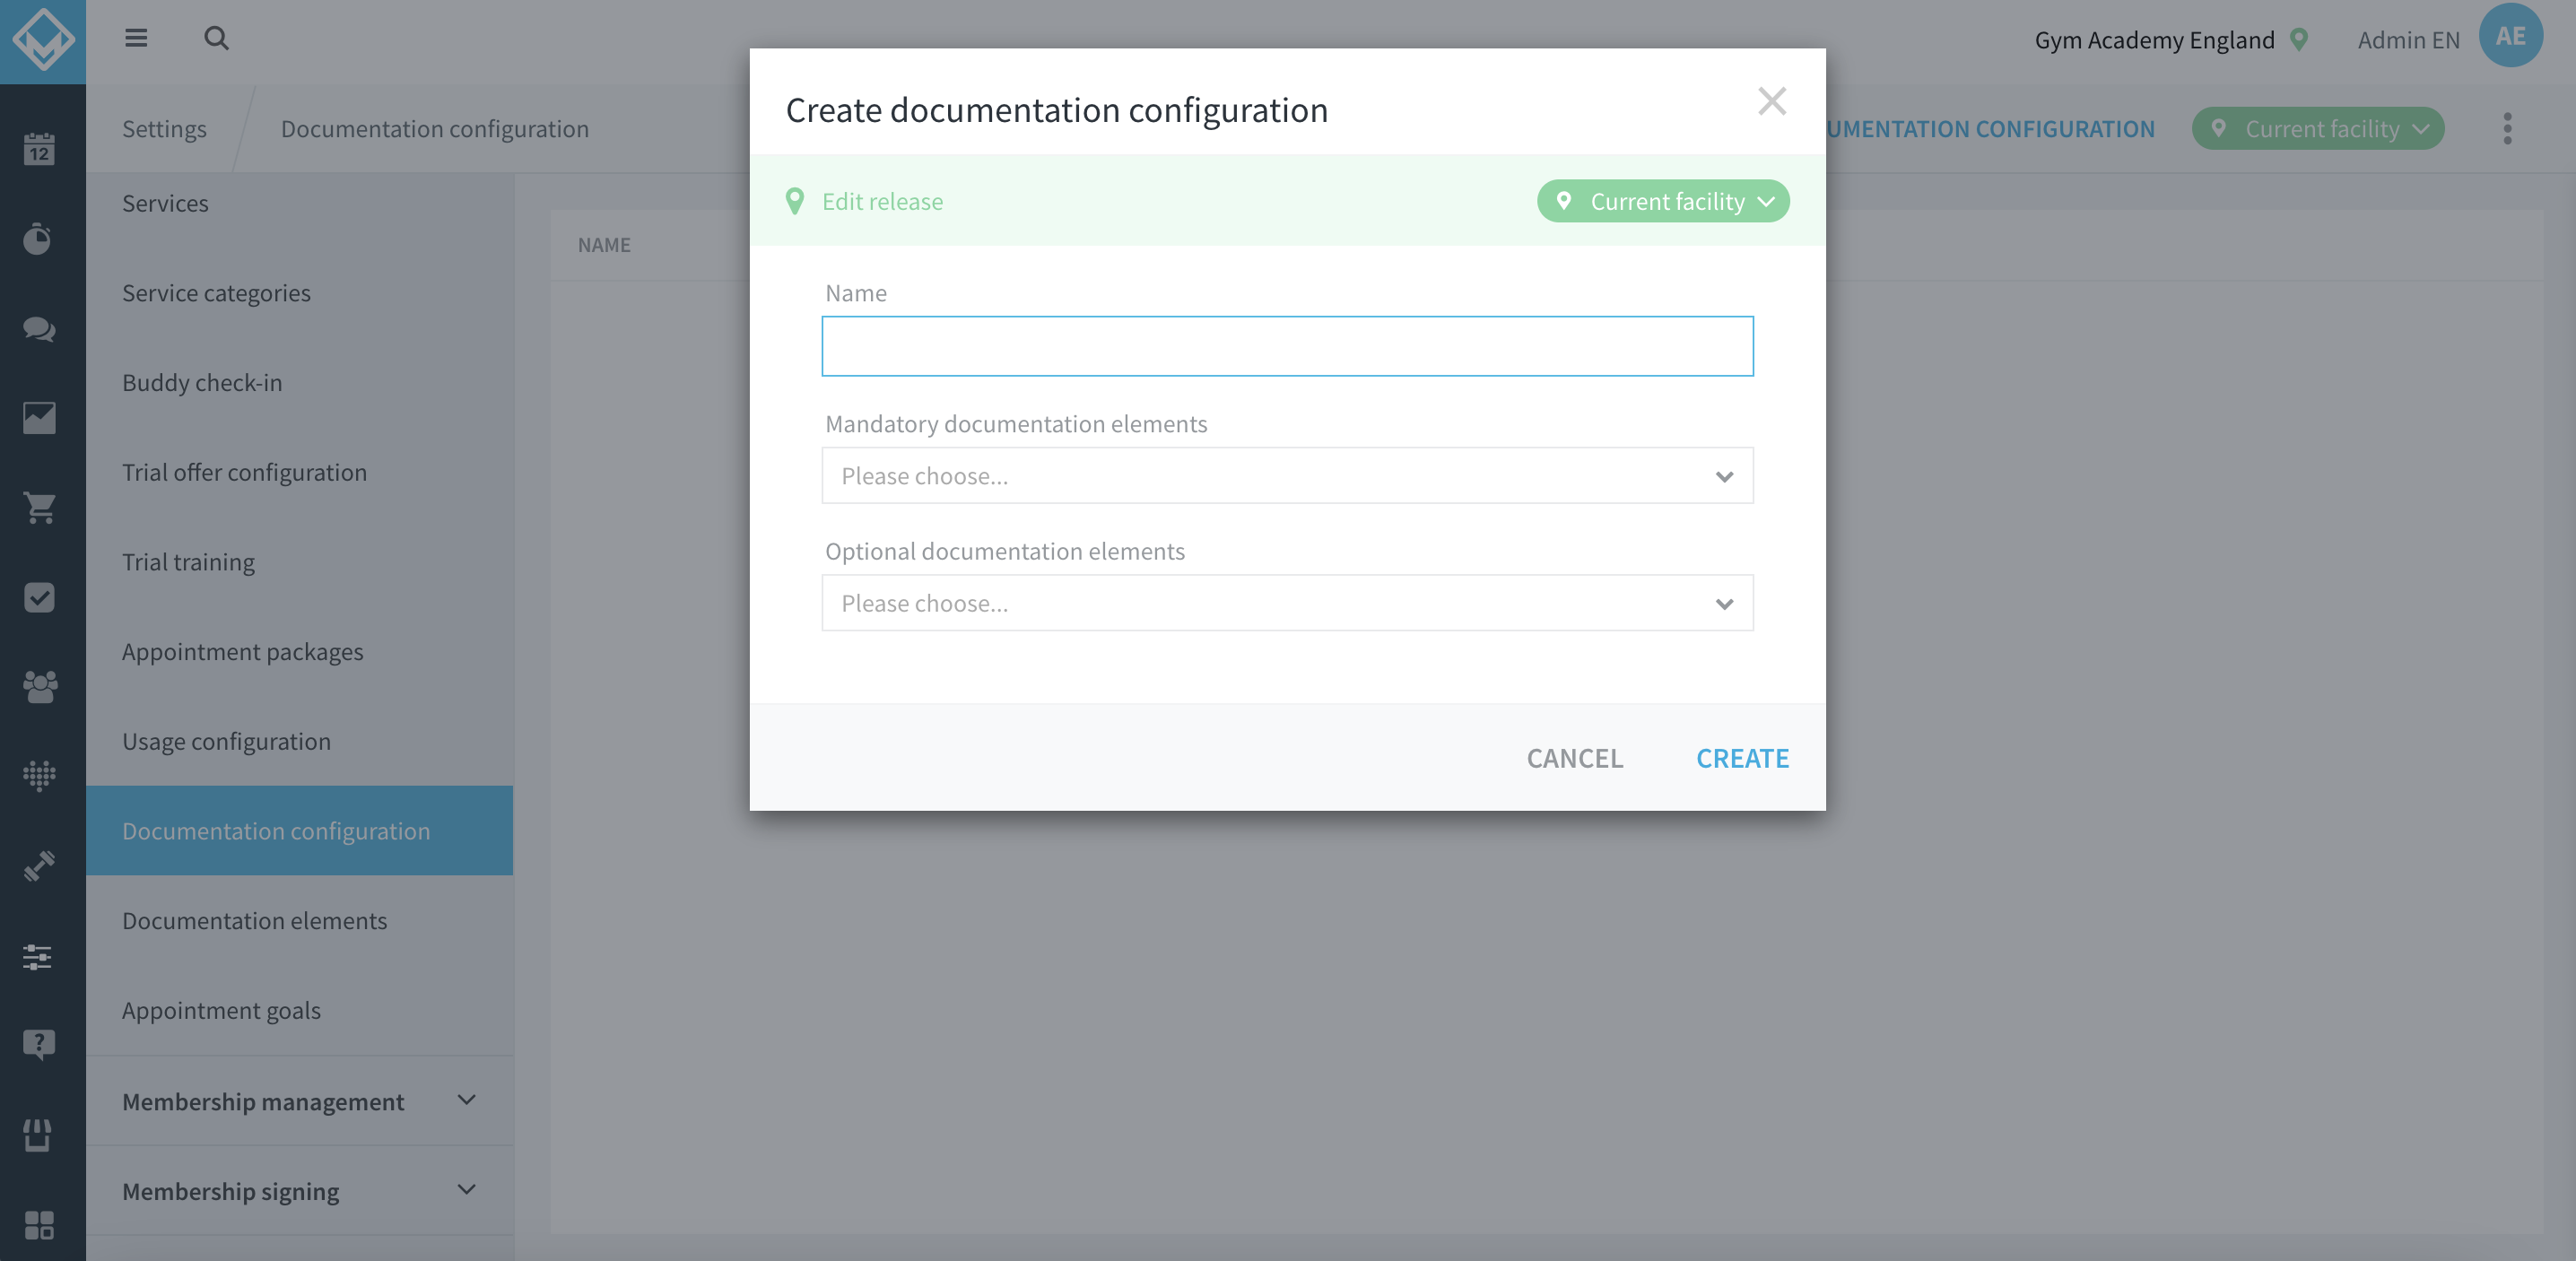Open Usage configuration menu item
This screenshot has height=1261, width=2576.
[299, 741]
